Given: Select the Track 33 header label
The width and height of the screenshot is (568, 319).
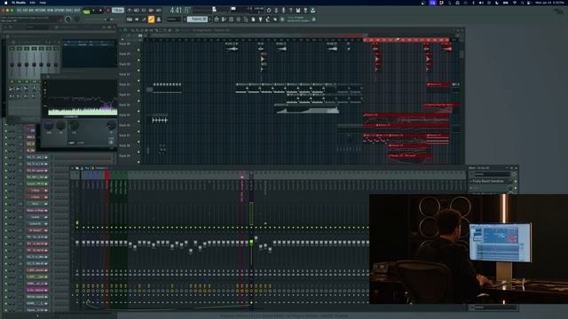Looking at the screenshot, I should [x=124, y=95].
